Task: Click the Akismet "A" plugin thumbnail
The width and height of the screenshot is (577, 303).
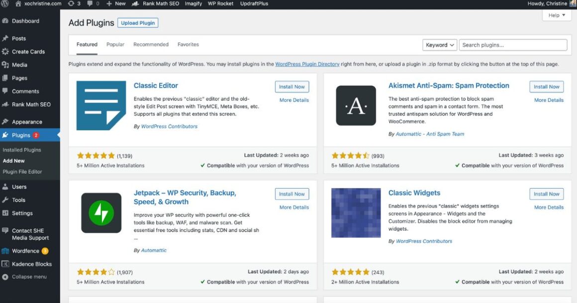Action: point(356,105)
